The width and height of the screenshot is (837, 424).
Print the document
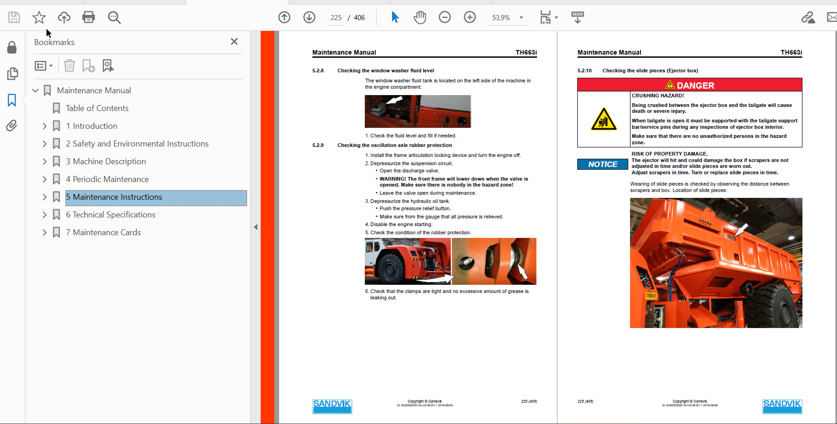[89, 18]
